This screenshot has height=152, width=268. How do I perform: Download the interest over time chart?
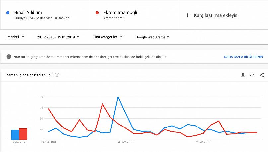(x=243, y=75)
